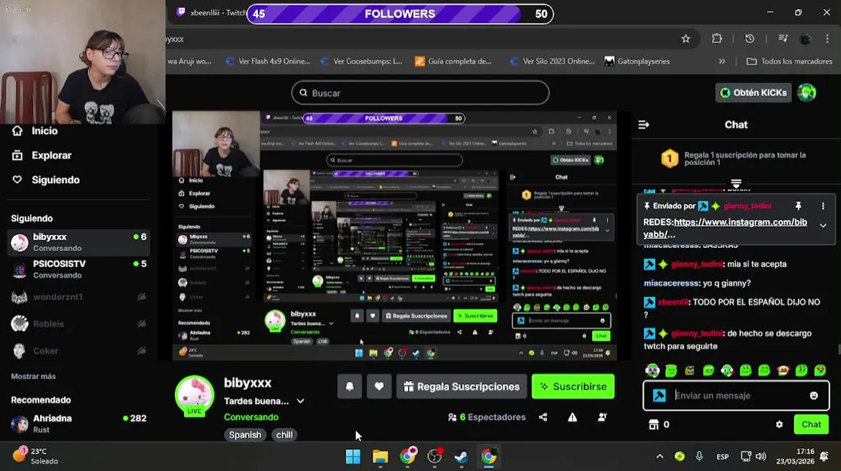Open Steam from the taskbar

[x=461, y=456]
